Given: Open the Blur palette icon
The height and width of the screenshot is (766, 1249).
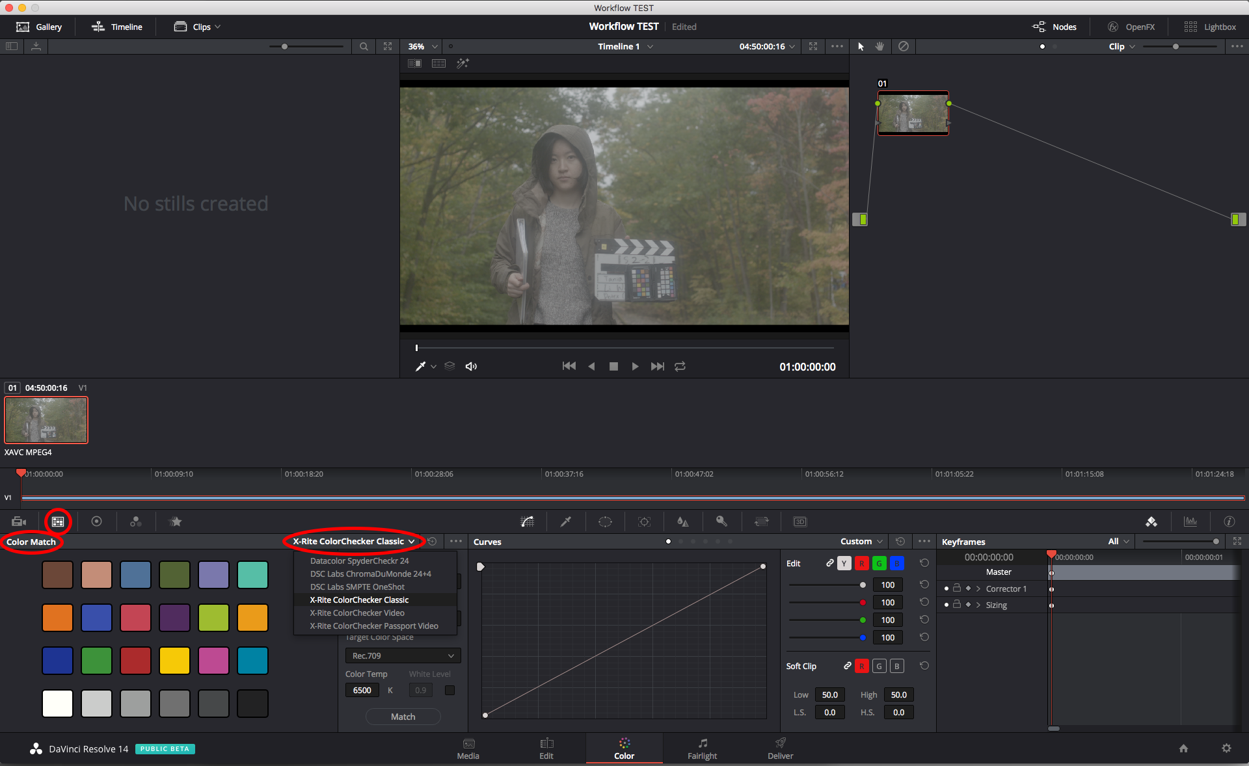Looking at the screenshot, I should coord(682,522).
